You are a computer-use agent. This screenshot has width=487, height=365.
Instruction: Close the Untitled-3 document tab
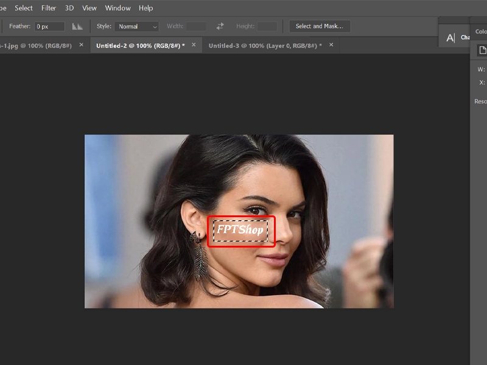click(x=329, y=44)
